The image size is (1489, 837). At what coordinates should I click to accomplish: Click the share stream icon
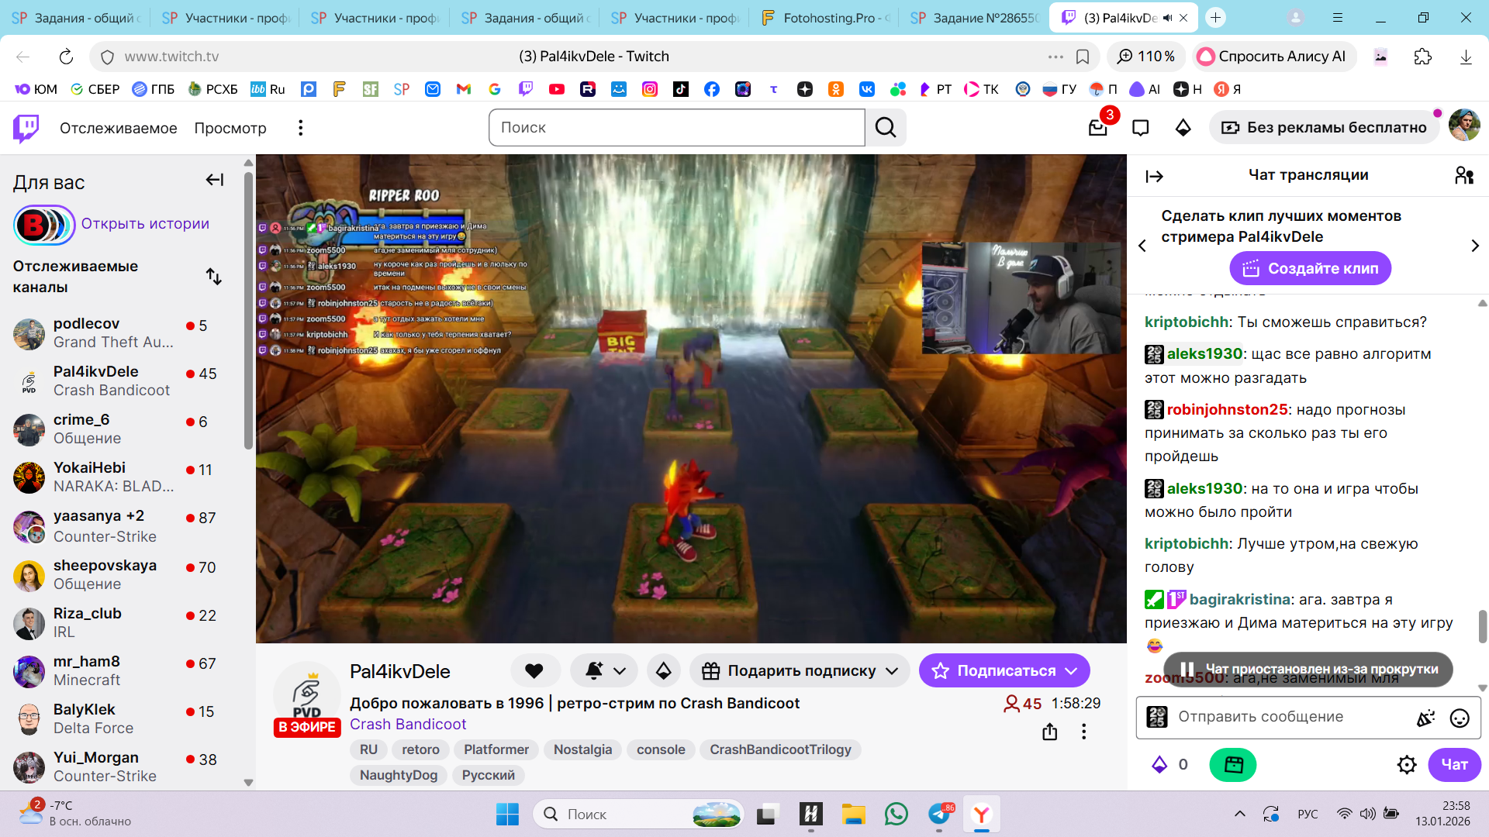pyautogui.click(x=1049, y=732)
